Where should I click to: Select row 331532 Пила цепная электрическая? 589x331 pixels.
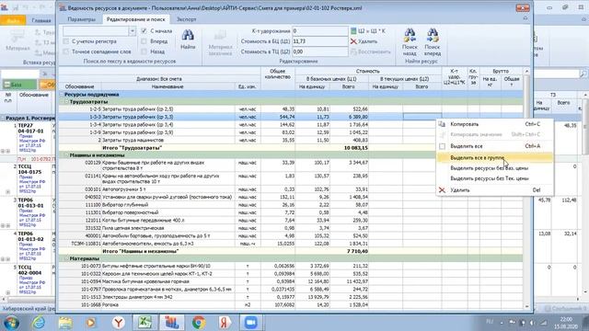click(x=291, y=228)
